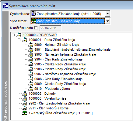This screenshot has width=133, height=121.
Task: Click the Systemizace: label
Action: (20, 14)
